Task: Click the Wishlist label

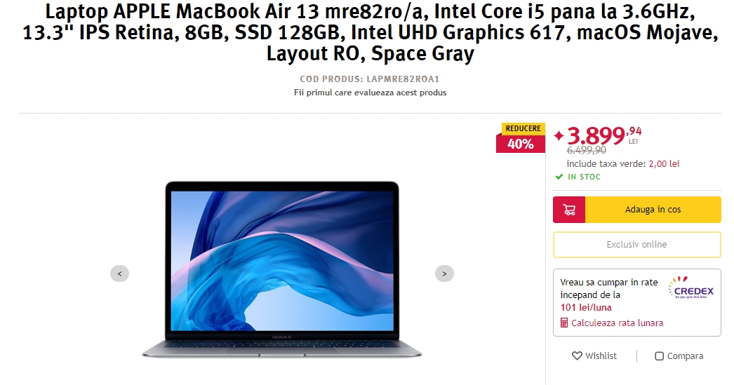Action: pyautogui.click(x=601, y=356)
